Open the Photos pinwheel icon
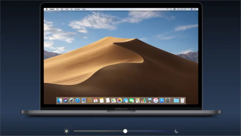241x136 pixels. 120,101
